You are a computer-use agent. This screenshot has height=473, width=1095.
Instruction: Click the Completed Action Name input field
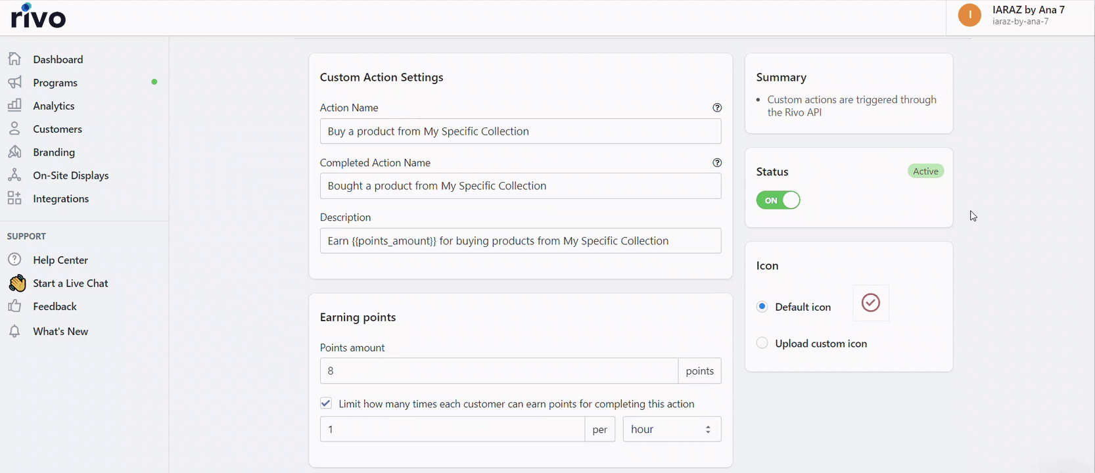521,186
